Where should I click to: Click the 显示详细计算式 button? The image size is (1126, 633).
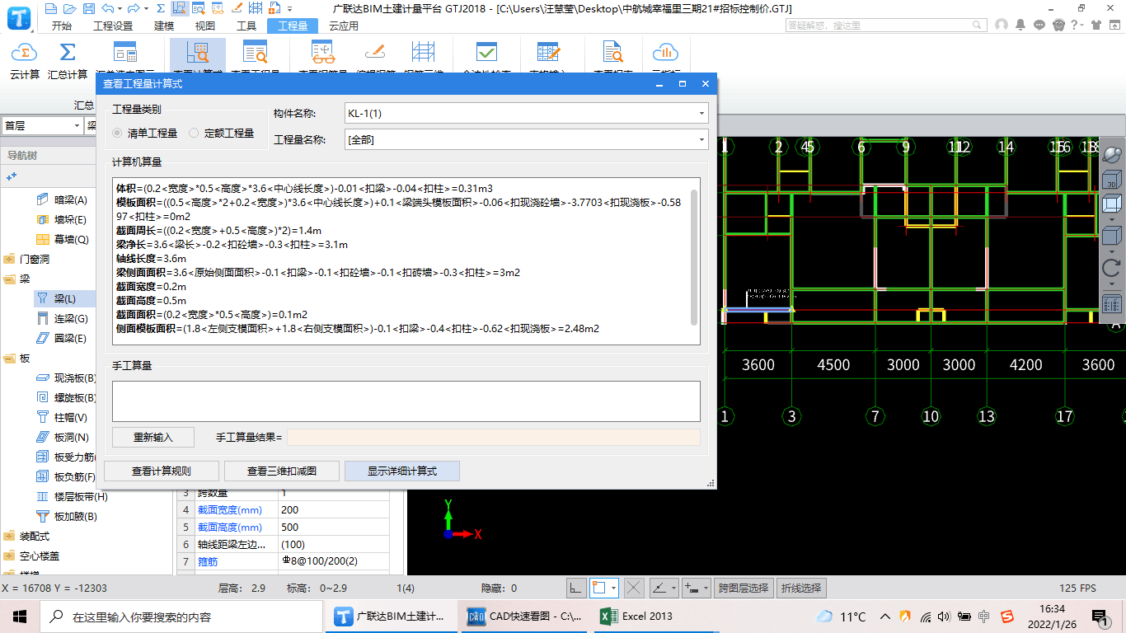(402, 471)
